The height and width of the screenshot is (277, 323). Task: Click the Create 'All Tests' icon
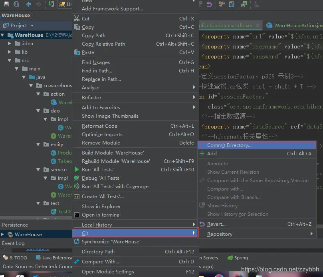(x=77, y=197)
